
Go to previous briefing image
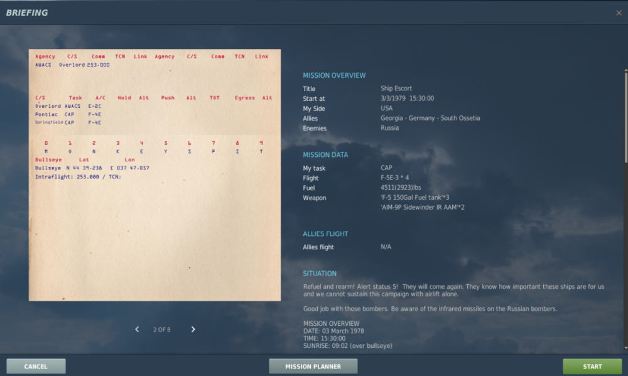coord(137,329)
